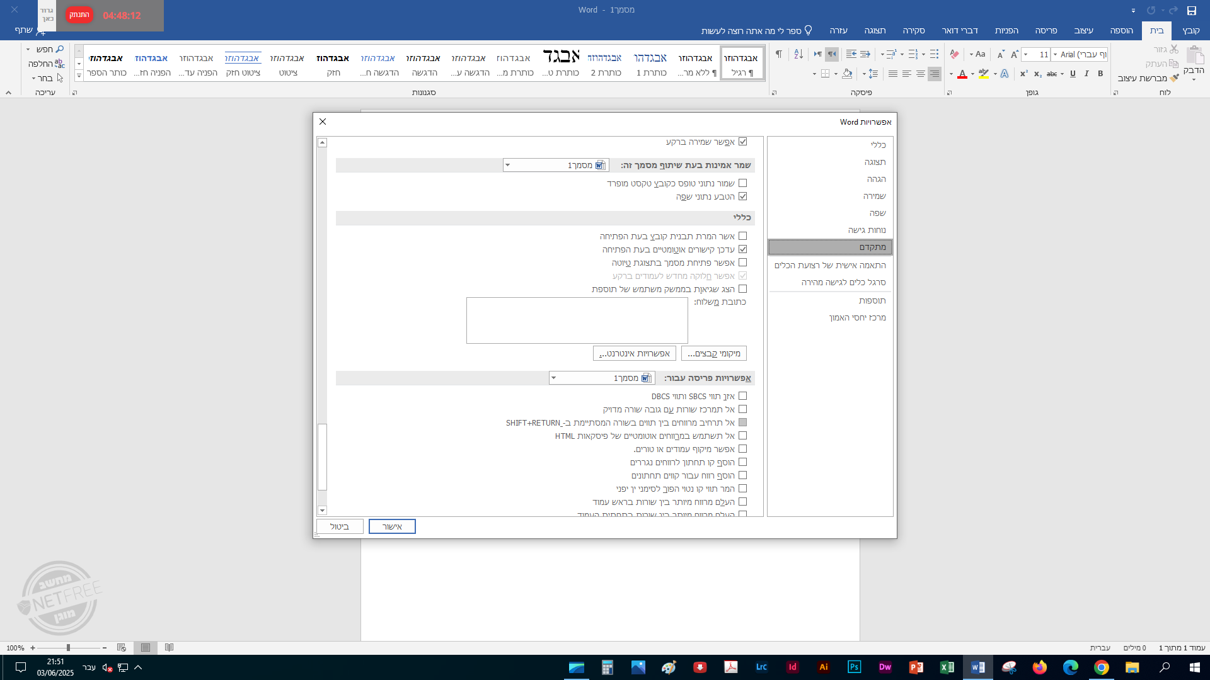Open the font name Arial dropdown
Screen dimensions: 1210x680
click(1056, 55)
